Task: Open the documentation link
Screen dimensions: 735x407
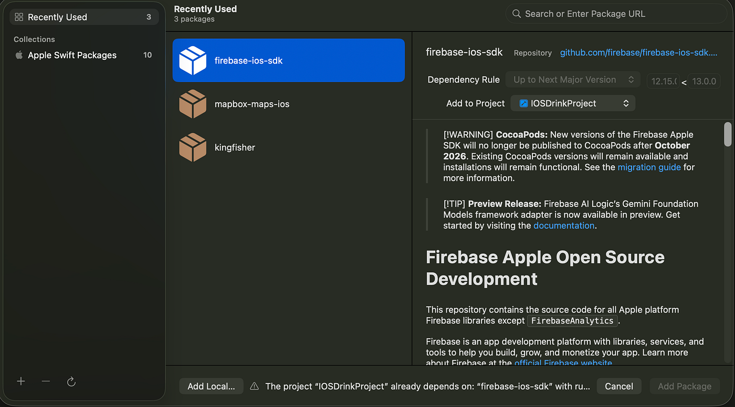Action: coord(564,226)
